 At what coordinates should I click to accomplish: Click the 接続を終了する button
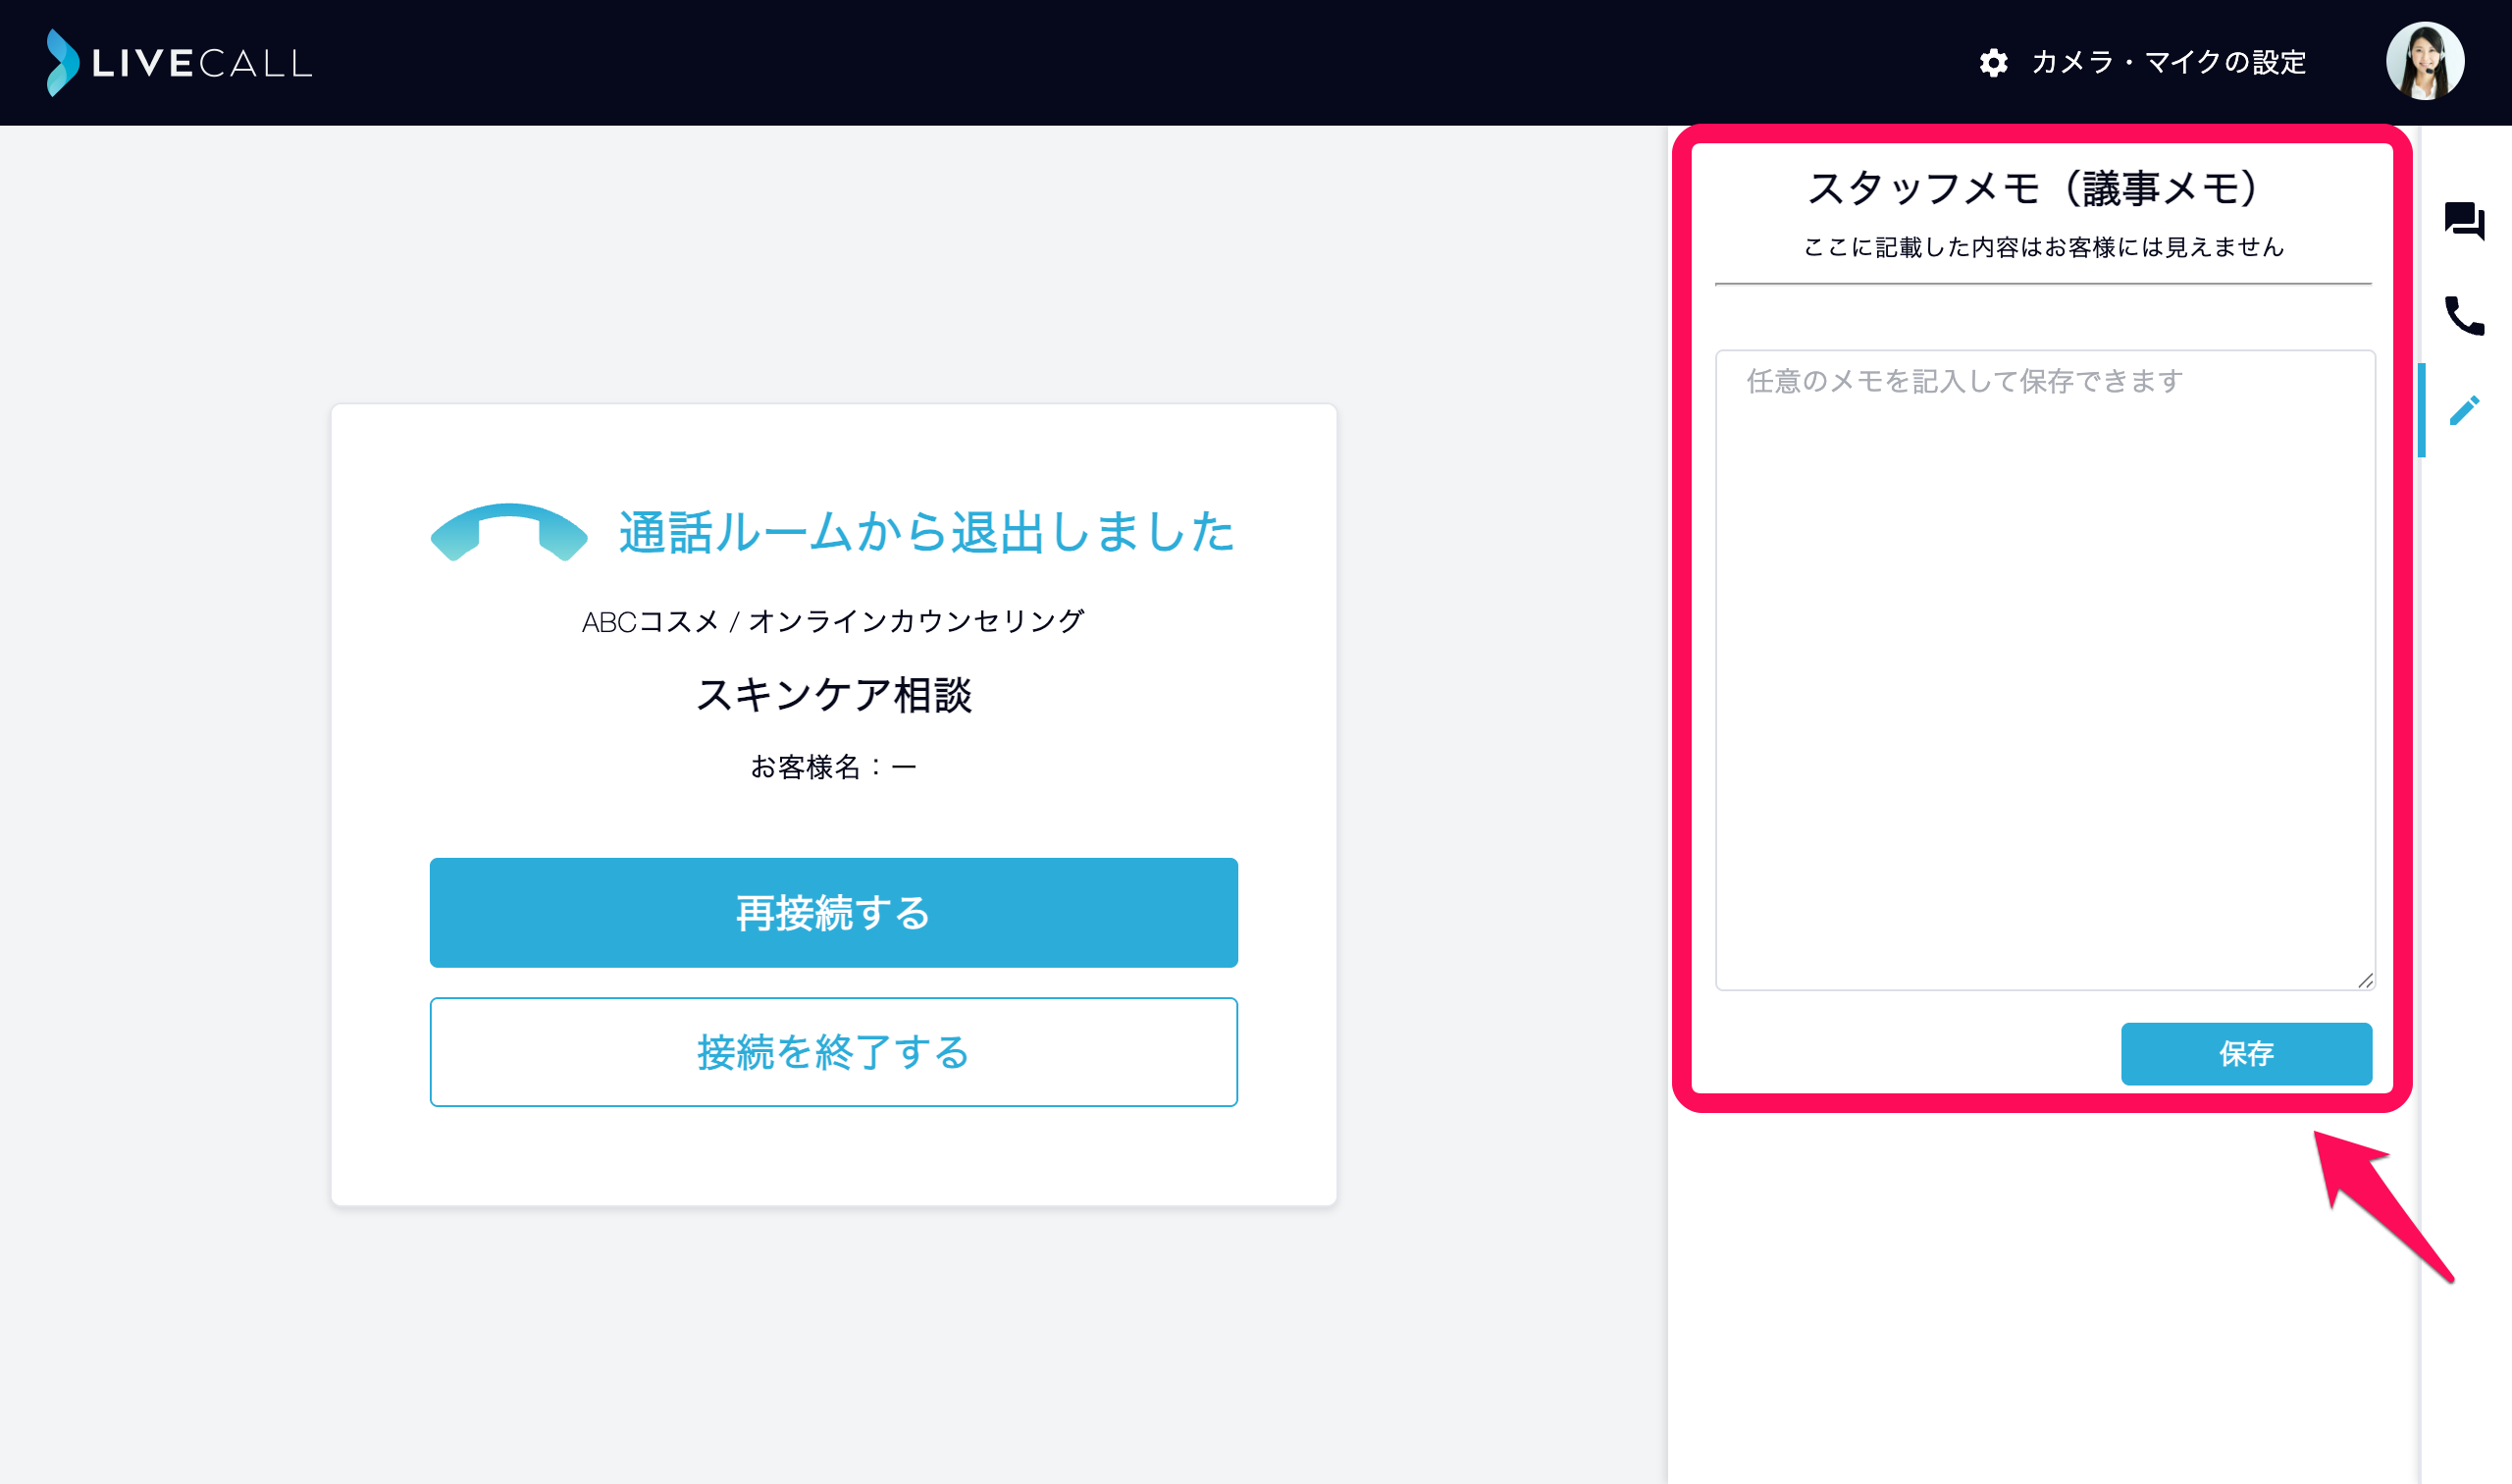834,1052
